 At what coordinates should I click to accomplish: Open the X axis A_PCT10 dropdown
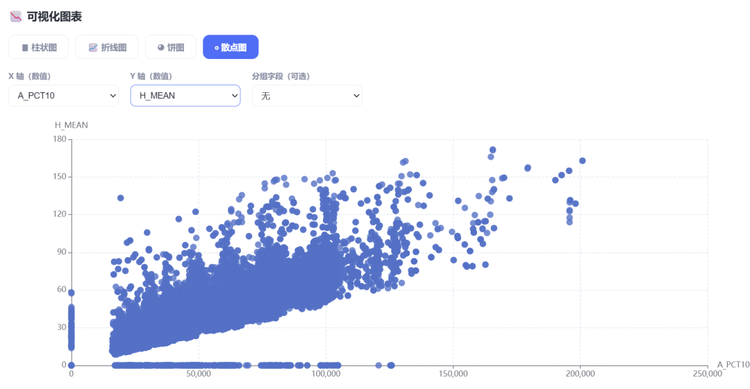tap(64, 96)
